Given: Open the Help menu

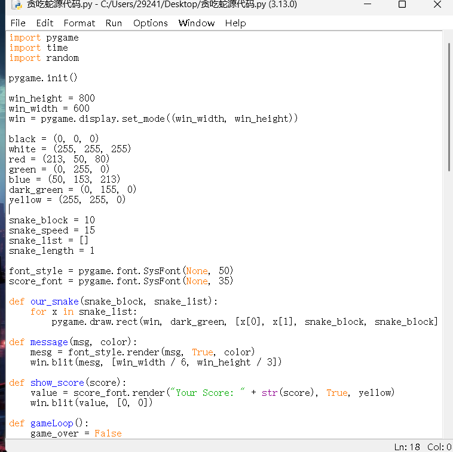Looking at the screenshot, I should (235, 23).
